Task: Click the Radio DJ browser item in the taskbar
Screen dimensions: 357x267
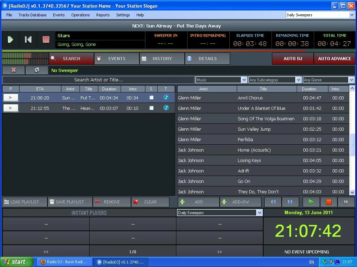Action: click(64, 262)
